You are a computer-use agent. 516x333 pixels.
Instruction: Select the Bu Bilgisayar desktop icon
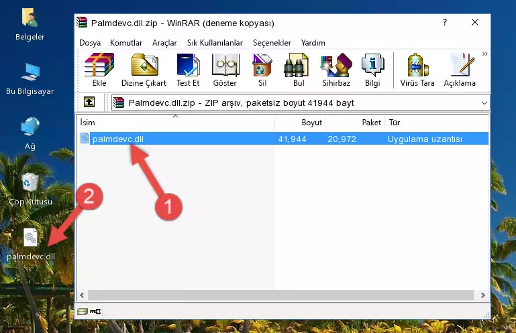(x=30, y=79)
